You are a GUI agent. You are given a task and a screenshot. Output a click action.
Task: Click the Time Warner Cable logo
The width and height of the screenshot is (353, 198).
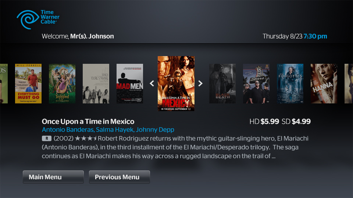[x=38, y=19]
